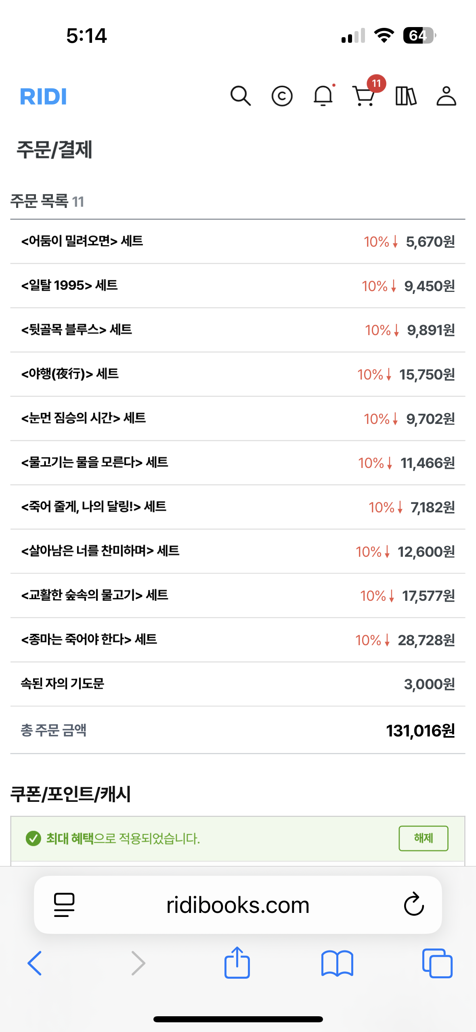
Task: Open my library bookshelf icon
Action: pyautogui.click(x=406, y=96)
